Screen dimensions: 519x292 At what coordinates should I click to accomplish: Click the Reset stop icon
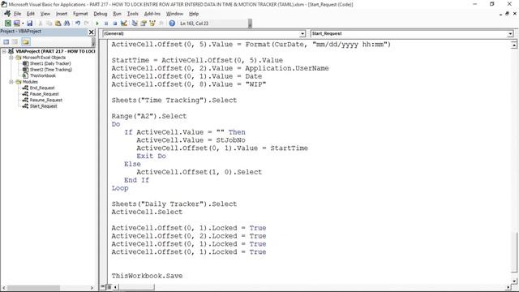114,24
